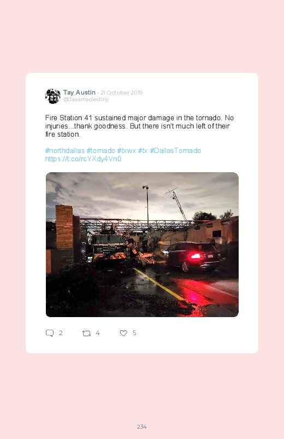Viewport: 284px width, 439px height.
Task: Click the 21 October 2019 timestamp
Action: (121, 93)
